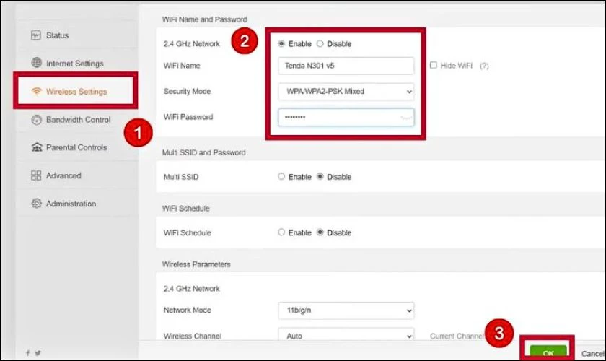606x361 pixels.
Task: Go to Internet Settings page
Action: tap(74, 63)
